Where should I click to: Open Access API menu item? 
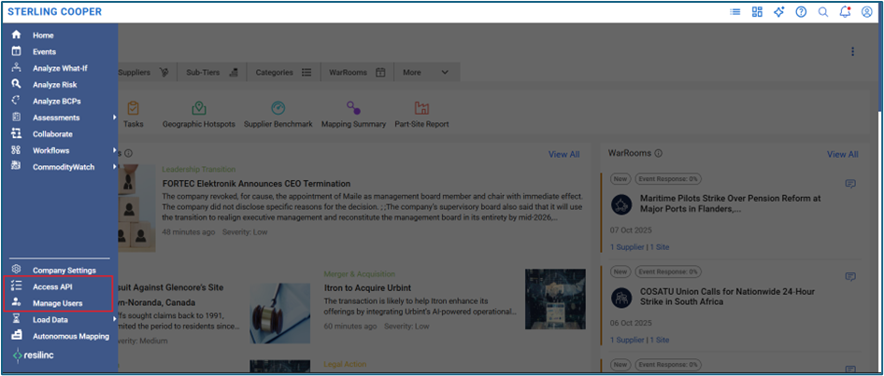52,286
